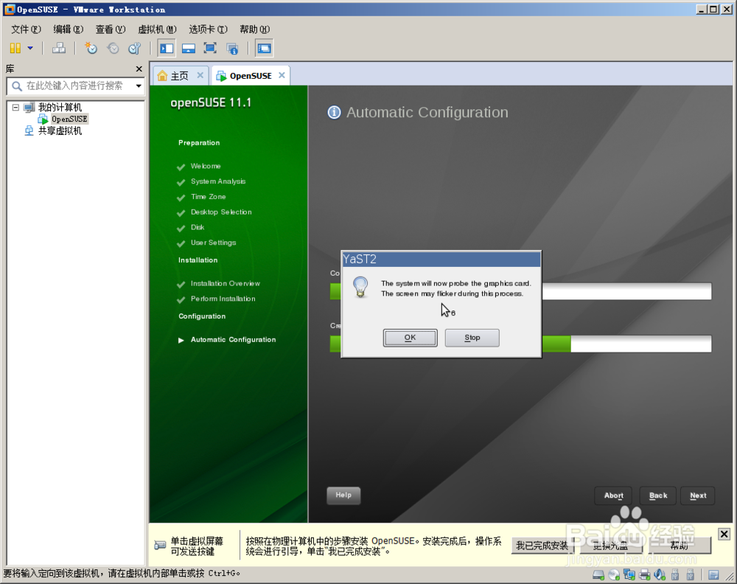Open the 选项卡(T) menu
The width and height of the screenshot is (737, 584).
coord(208,29)
